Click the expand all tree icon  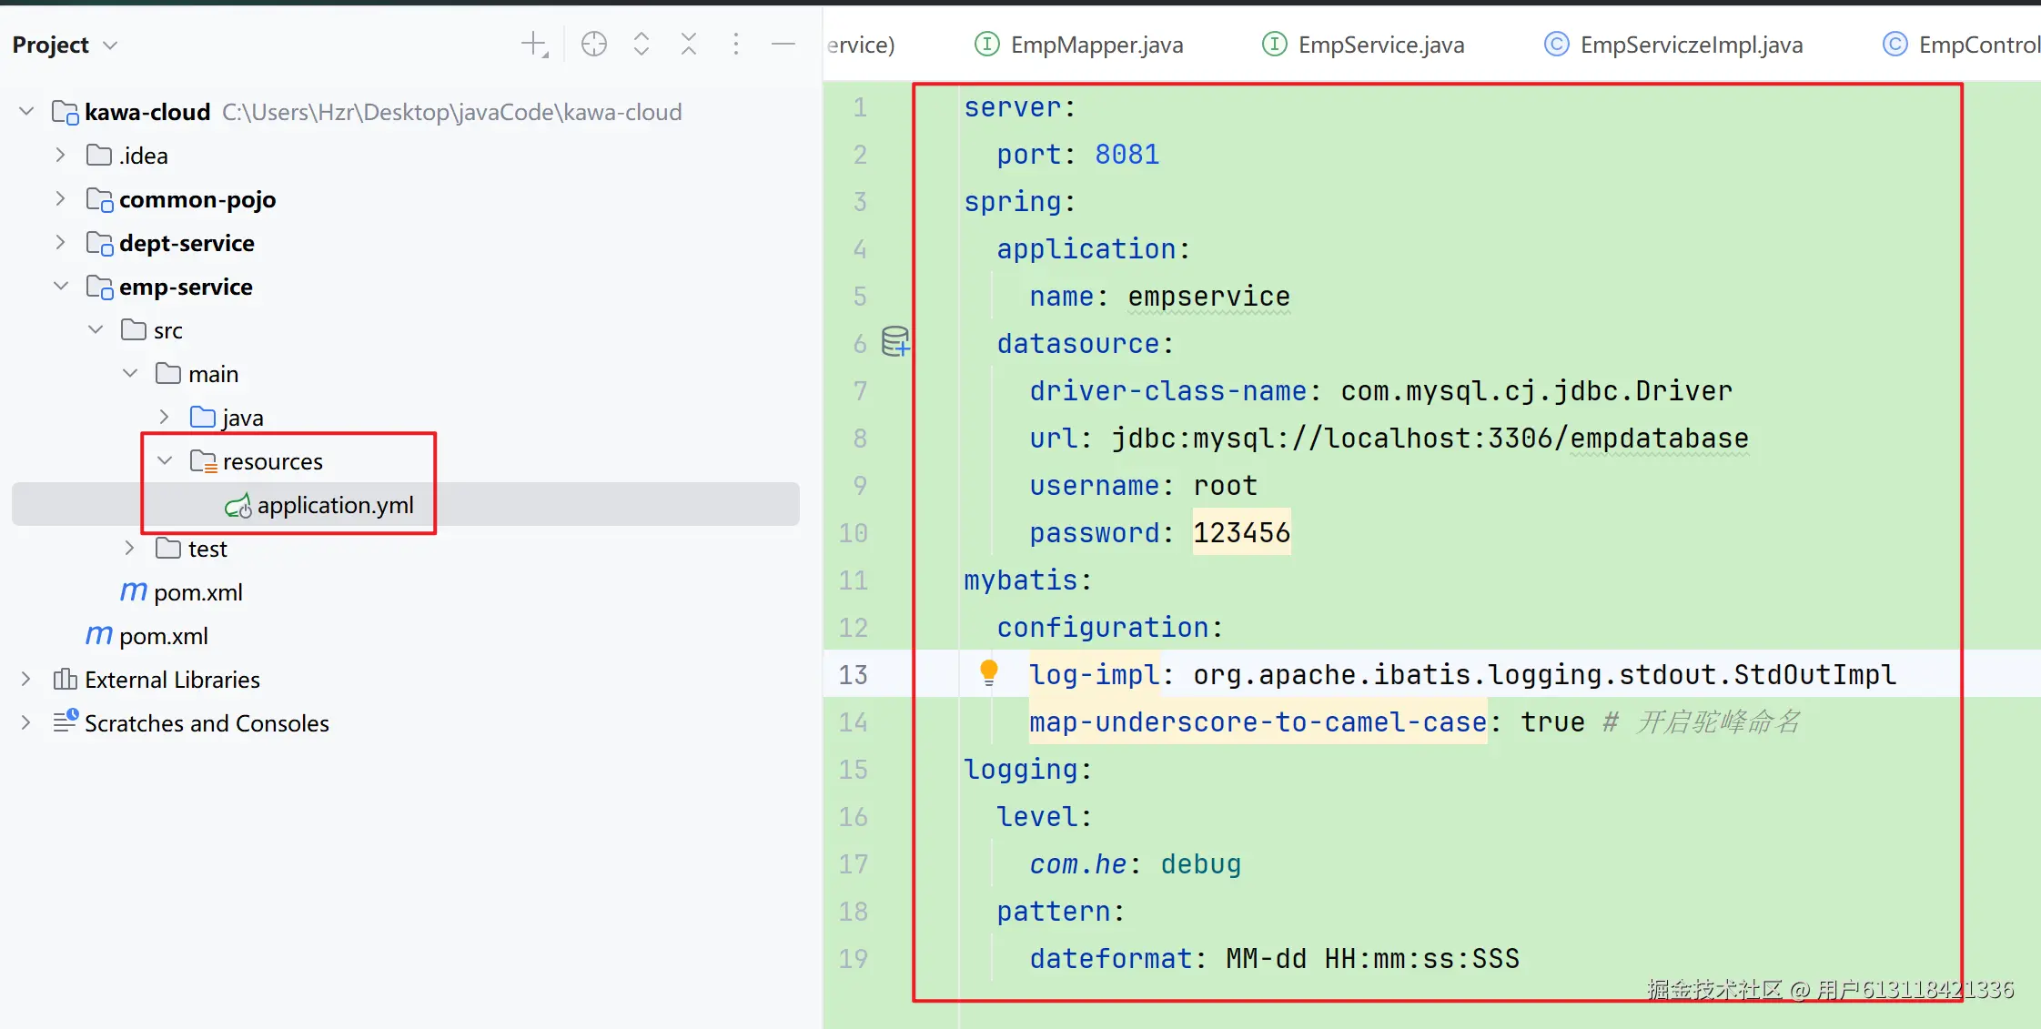[642, 45]
